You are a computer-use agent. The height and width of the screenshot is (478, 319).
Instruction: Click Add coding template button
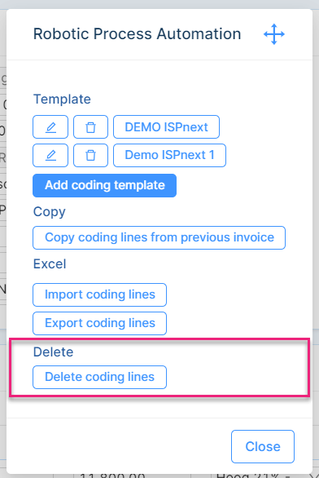tap(105, 185)
